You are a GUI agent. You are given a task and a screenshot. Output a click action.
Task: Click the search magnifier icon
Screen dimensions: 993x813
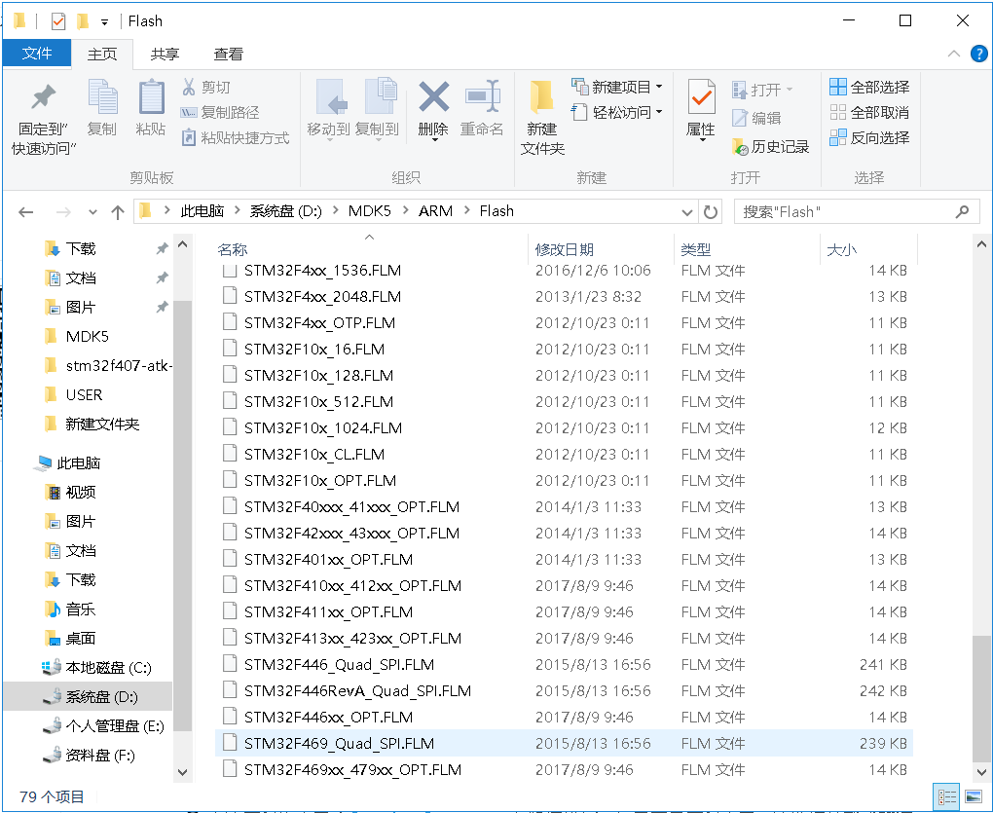[962, 211]
